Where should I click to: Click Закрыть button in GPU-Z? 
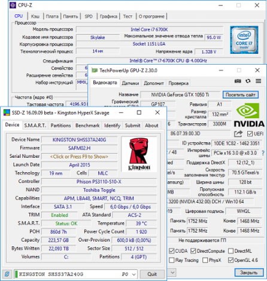pos(249,273)
